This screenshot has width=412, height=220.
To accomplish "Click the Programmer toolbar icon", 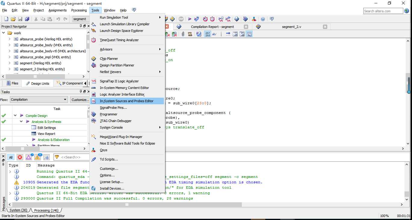I will (245, 19).
